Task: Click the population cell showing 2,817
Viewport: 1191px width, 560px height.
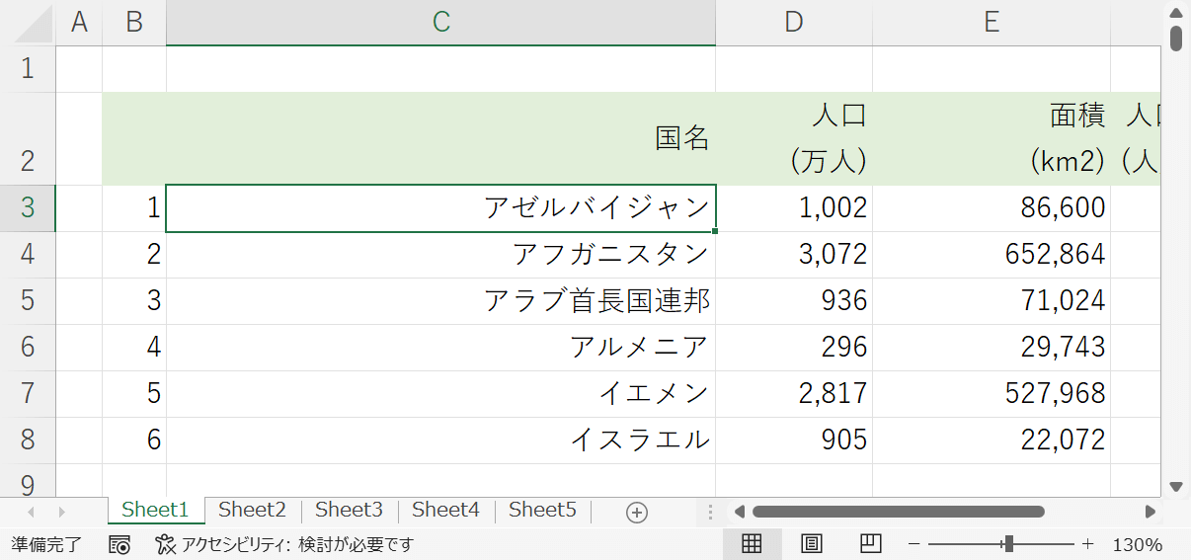Action: click(x=793, y=393)
